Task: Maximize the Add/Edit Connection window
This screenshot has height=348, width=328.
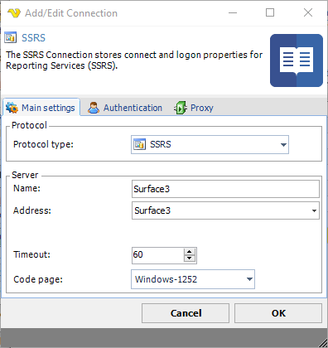Action: pos(270,12)
